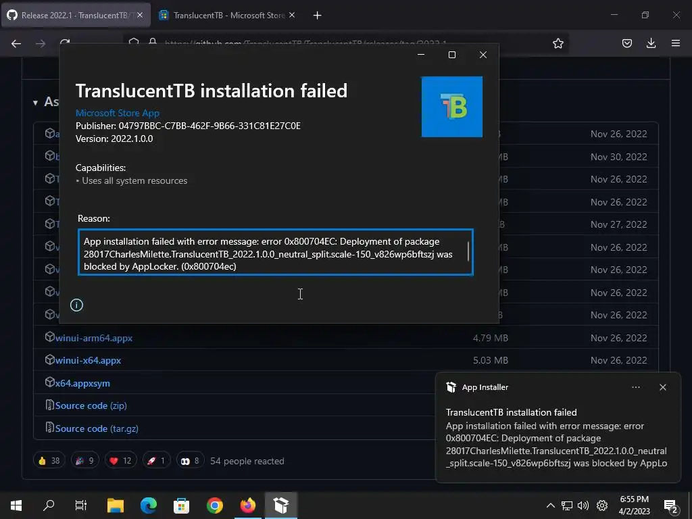Click the x64.appxsym package icon
Viewport: 692px width, 519px height.
pyautogui.click(x=50, y=382)
